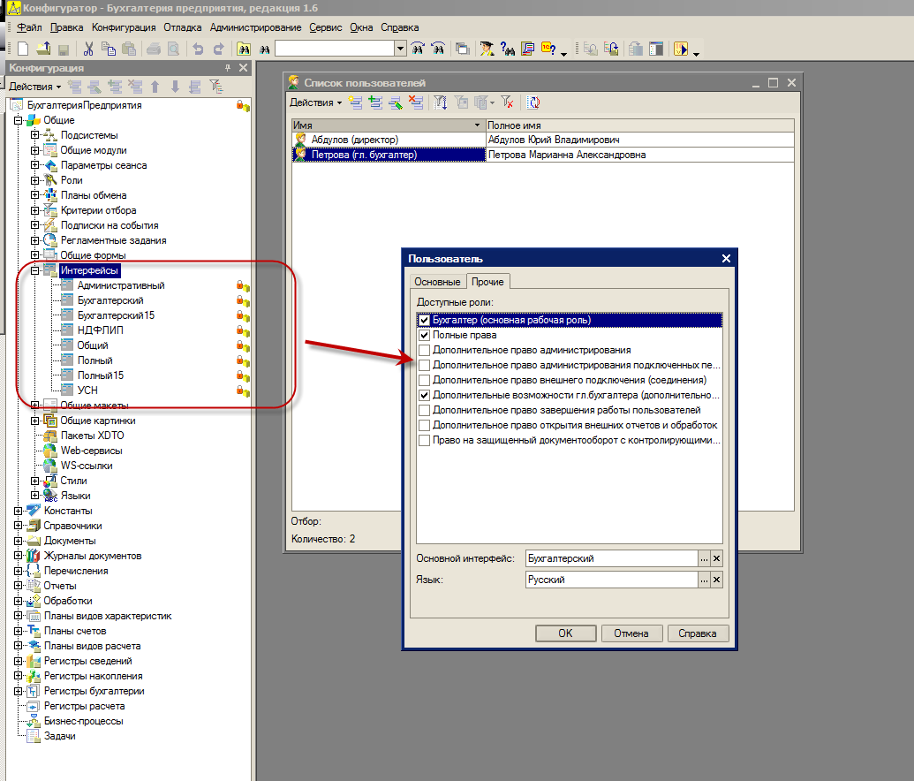
Task: Open the Основной интерфейс selection ellipsis button
Action: (x=704, y=558)
